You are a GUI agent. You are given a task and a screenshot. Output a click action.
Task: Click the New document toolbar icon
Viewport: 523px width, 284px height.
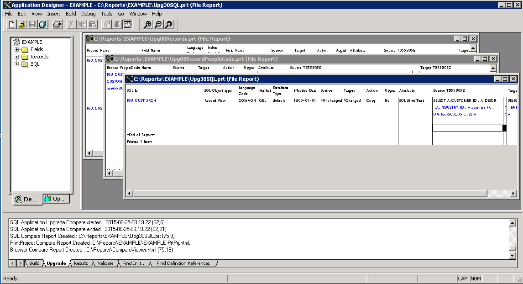coord(11,24)
